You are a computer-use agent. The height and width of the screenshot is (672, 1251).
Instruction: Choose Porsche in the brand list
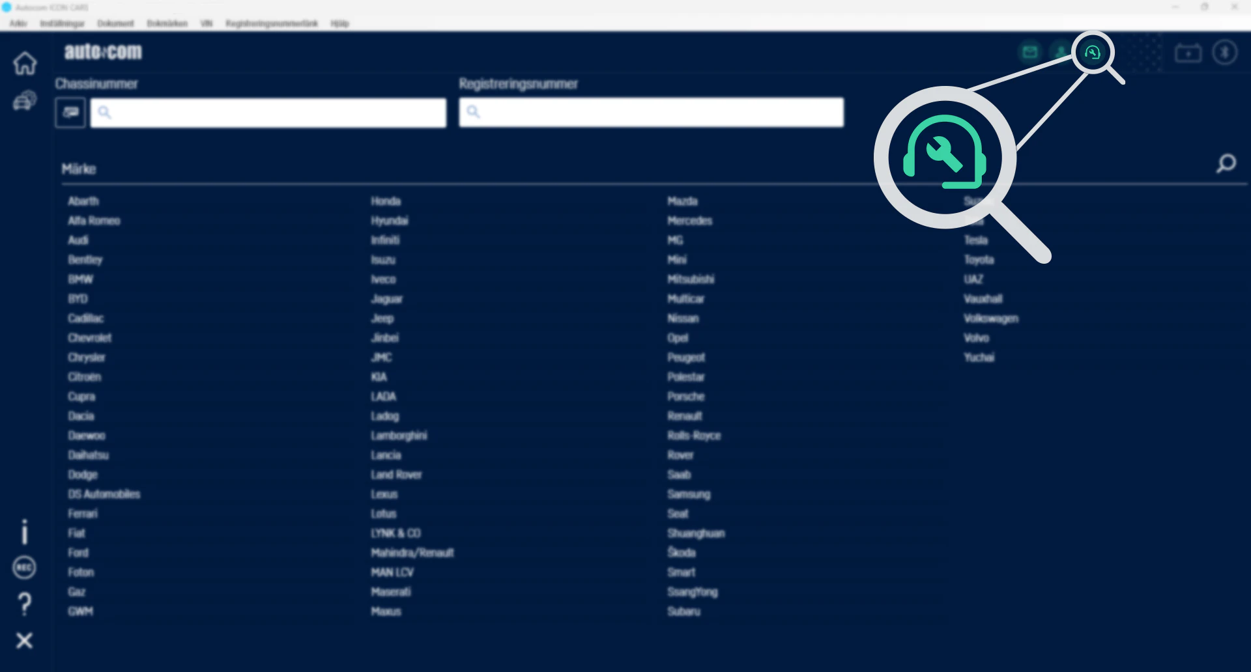click(685, 397)
